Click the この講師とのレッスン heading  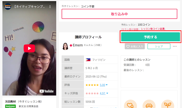[x=137, y=60]
